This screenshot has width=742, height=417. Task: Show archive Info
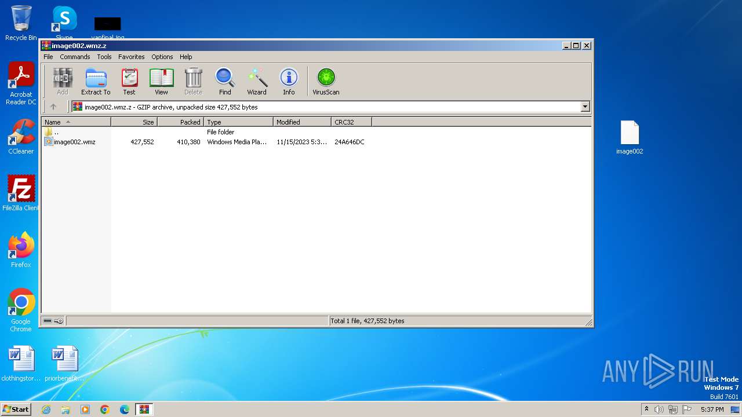[x=289, y=81]
